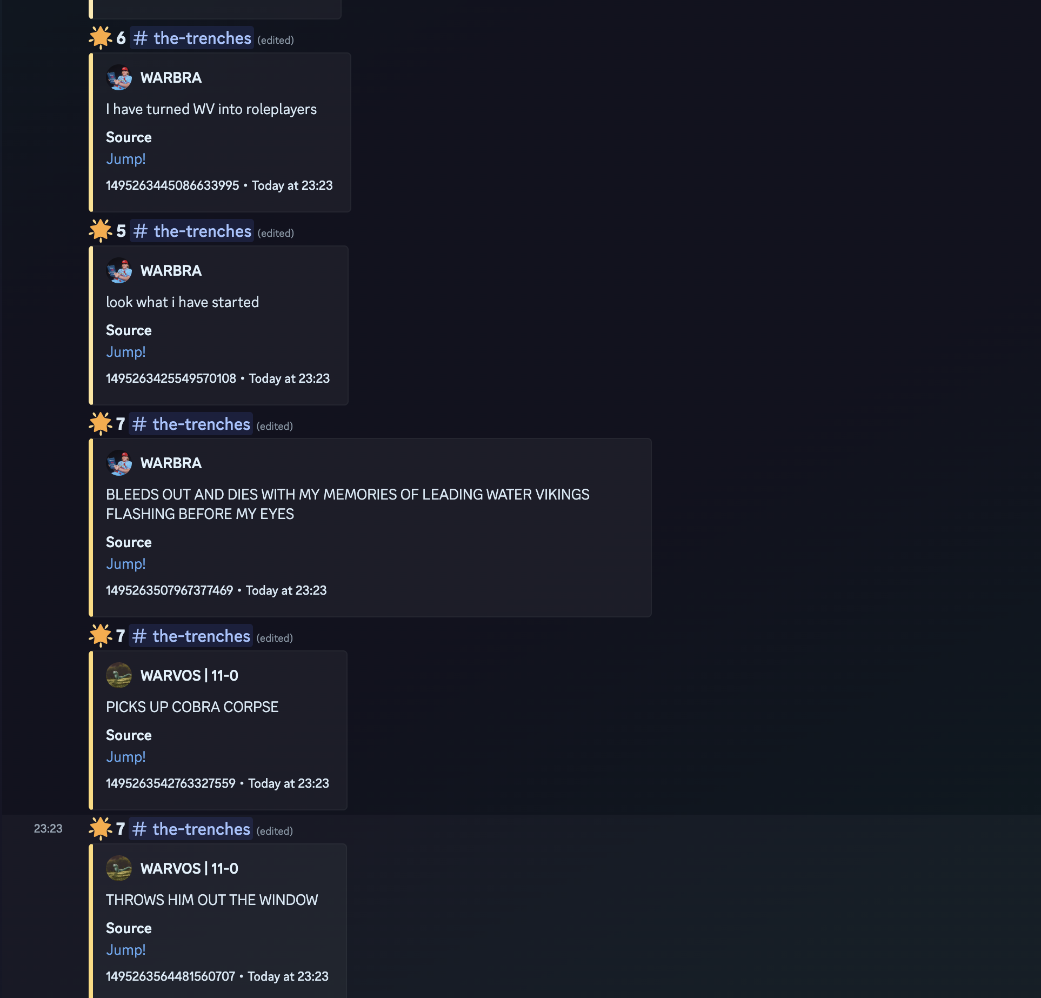Open #the-trenches channel mention with 5 stars
Screen dimensions: 1041x998
192,231
